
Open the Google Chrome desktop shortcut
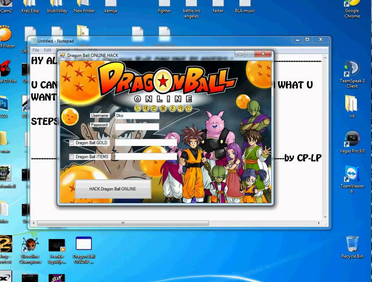[x=352, y=9]
